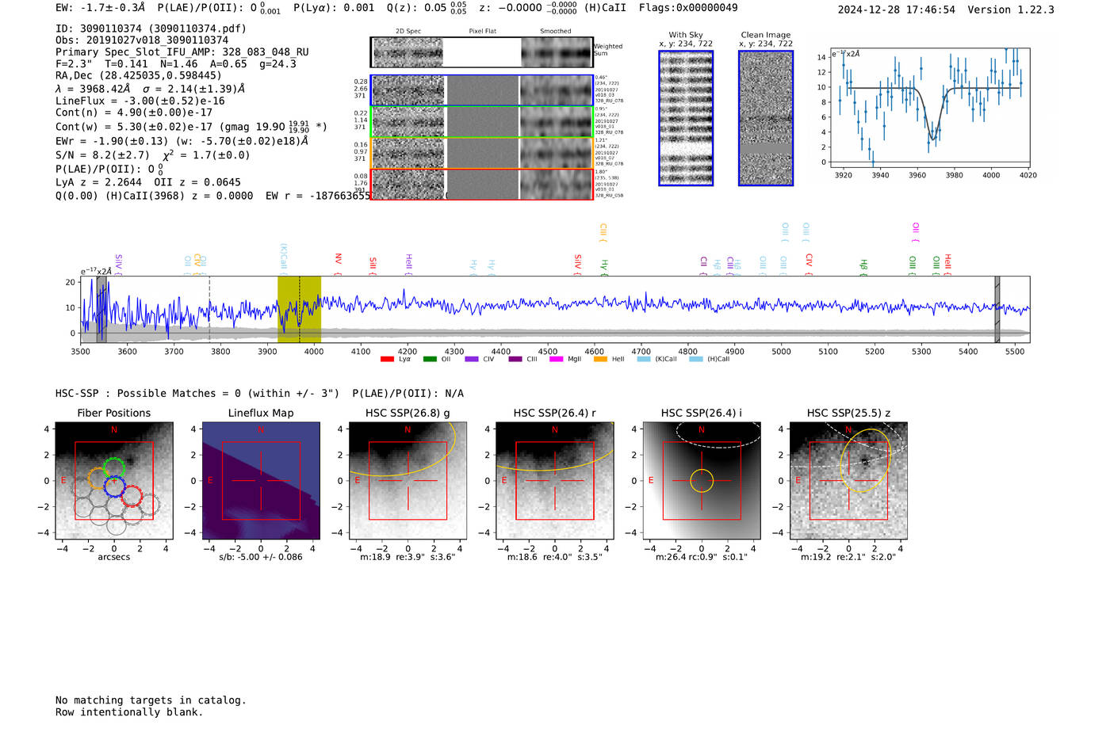
Task: Click the orange CIII label near 4620
Action: tap(603, 233)
